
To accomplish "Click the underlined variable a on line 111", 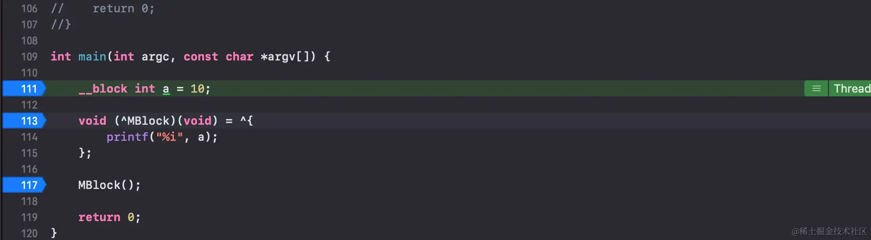I will point(166,89).
